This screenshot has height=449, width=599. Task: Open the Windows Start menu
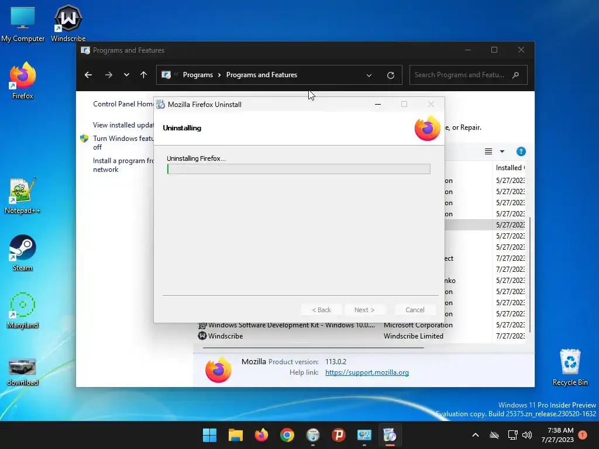click(209, 435)
